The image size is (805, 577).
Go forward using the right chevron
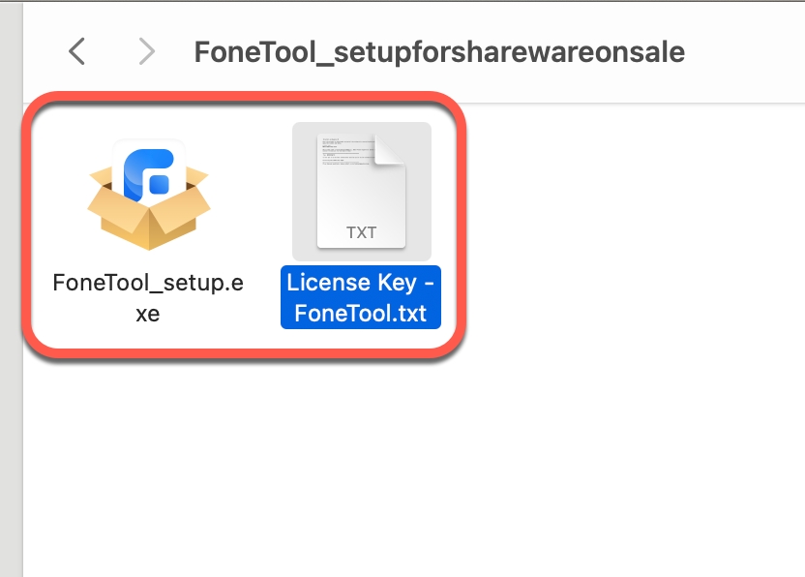pyautogui.click(x=146, y=51)
